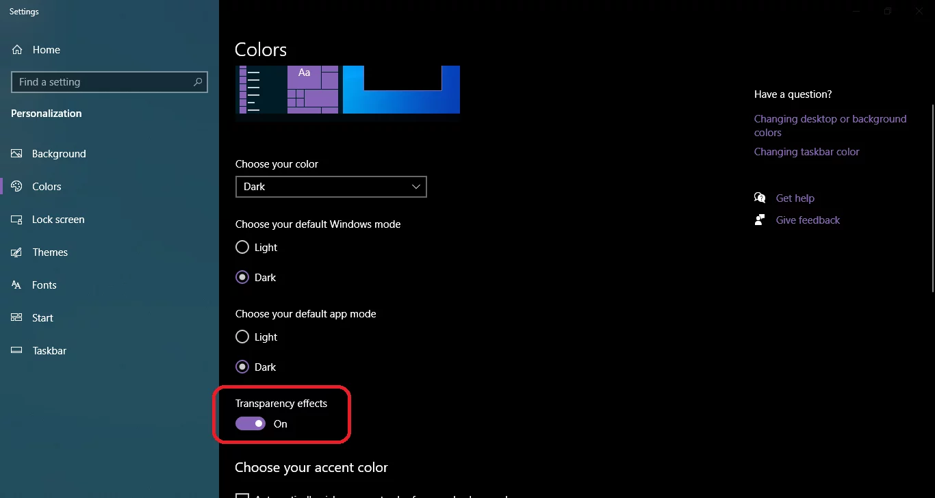This screenshot has width=935, height=498.
Task: Click the Get help chat icon
Action: point(760,198)
